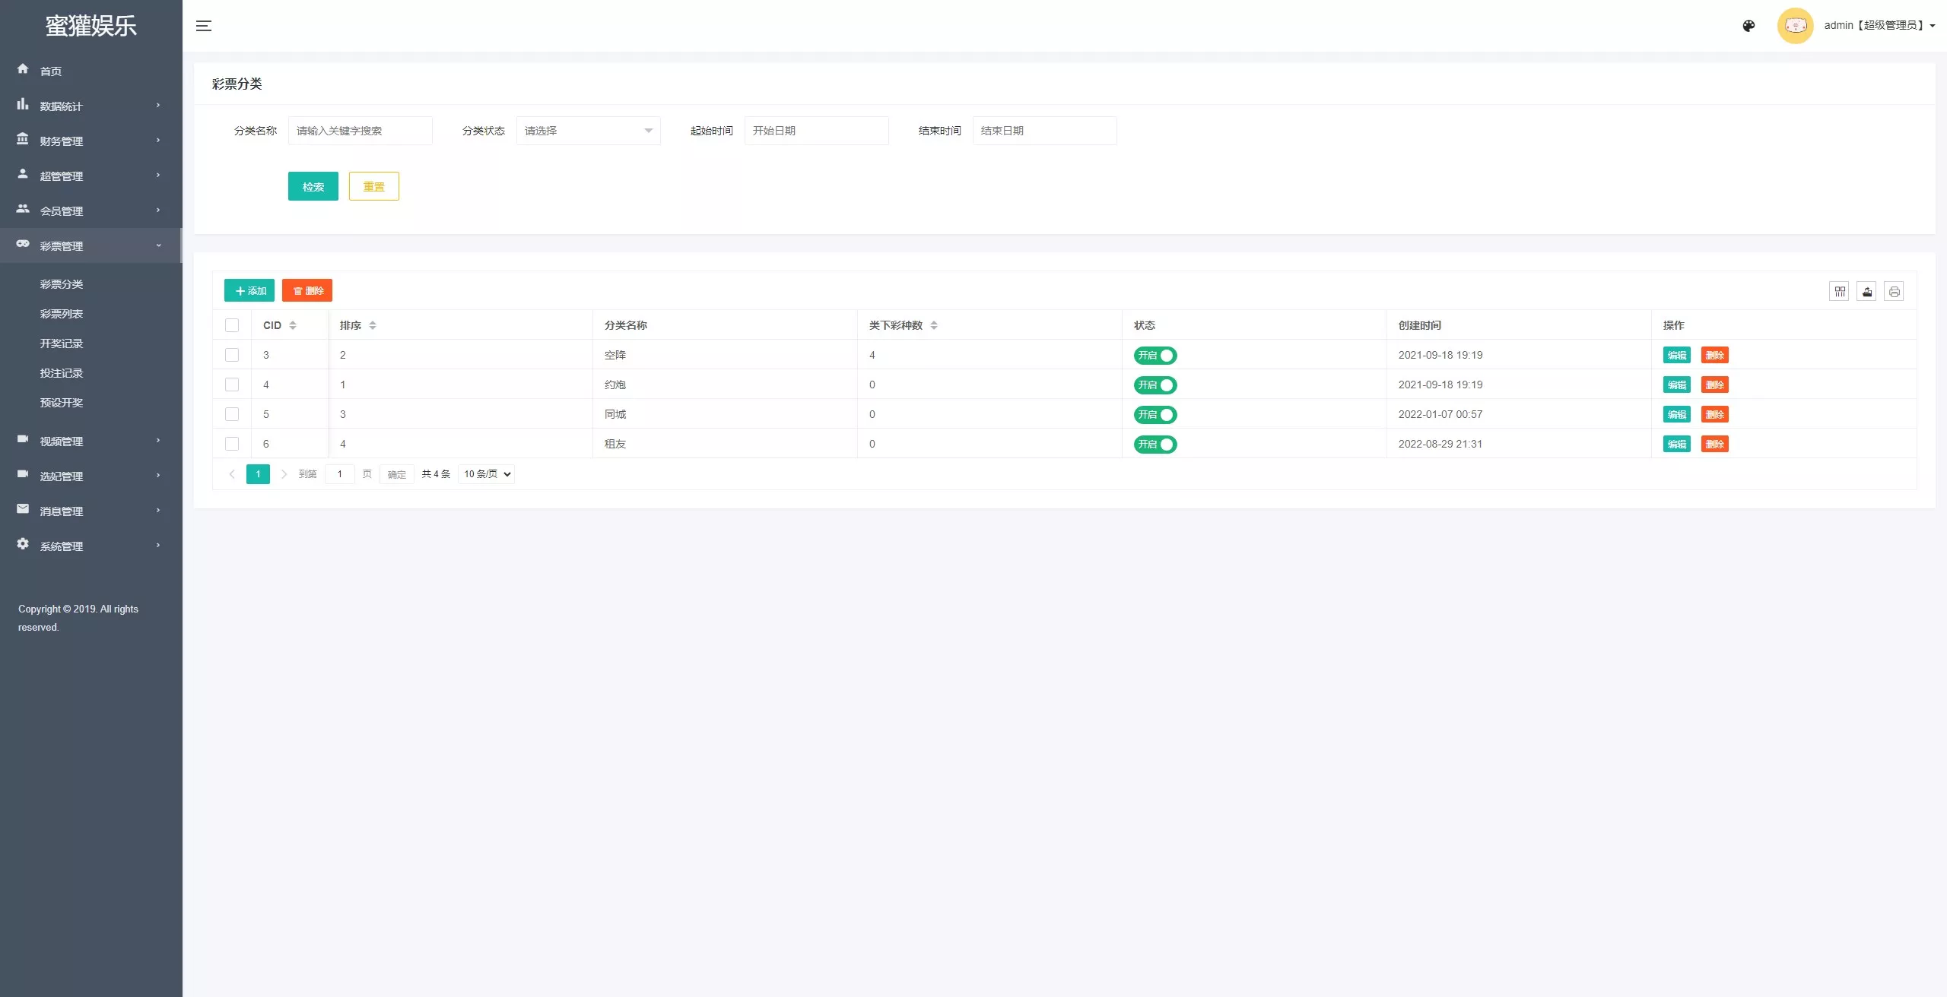Viewport: 1947px width, 997px height.
Task: Open the 分类状态 dropdown
Action: click(588, 131)
